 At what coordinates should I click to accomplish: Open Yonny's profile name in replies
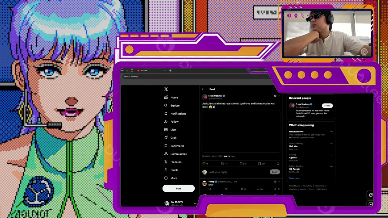(211, 182)
